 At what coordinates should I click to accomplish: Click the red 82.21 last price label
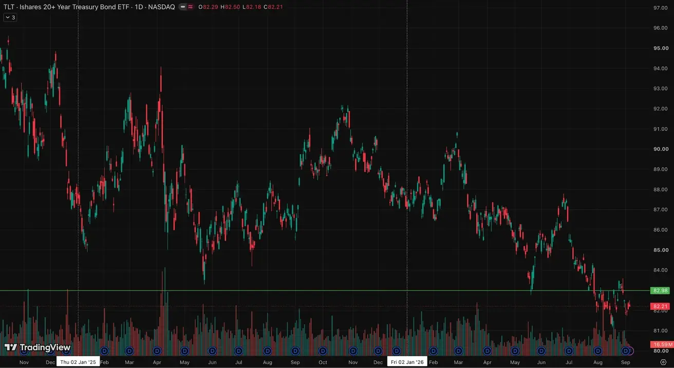pyautogui.click(x=660, y=306)
